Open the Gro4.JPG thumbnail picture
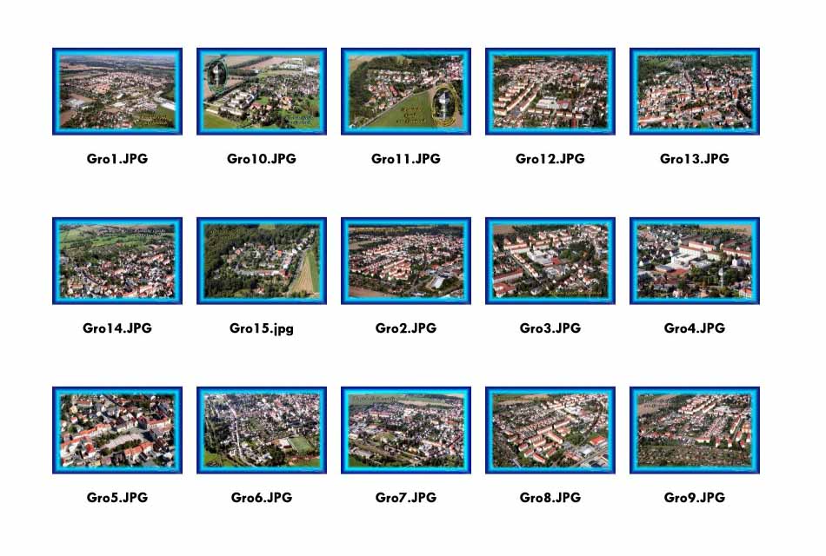Viewport: 826px width, 556px height. 695,261
